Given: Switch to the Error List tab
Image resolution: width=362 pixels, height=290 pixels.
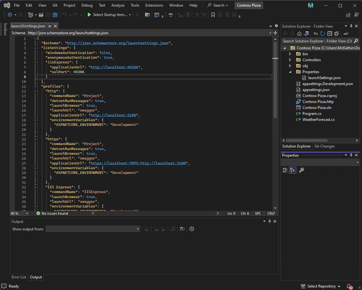Looking at the screenshot, I should pos(19,277).
